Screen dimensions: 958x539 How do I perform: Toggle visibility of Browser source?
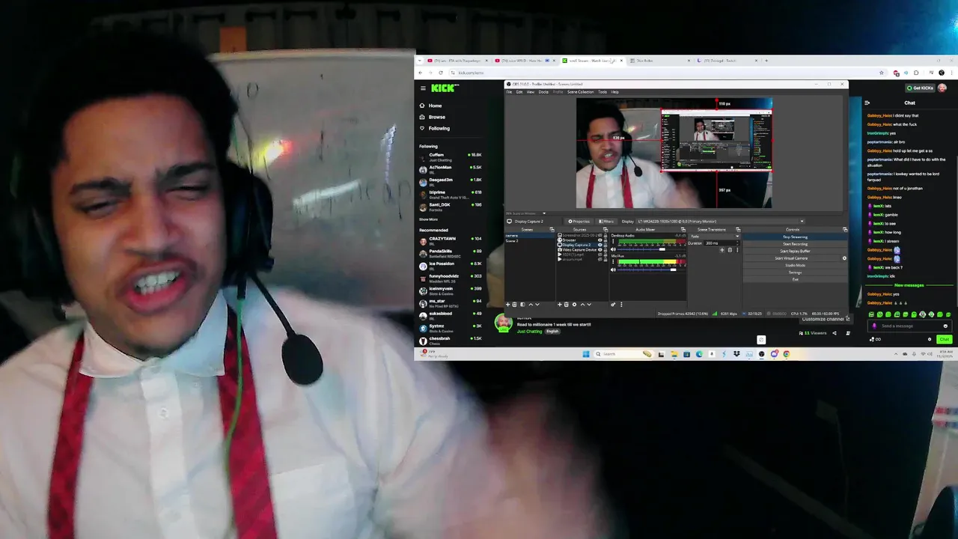tap(599, 240)
